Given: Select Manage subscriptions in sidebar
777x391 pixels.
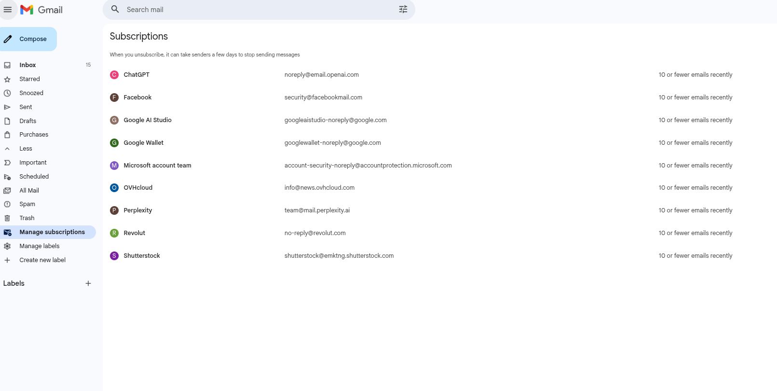Looking at the screenshot, I should point(52,232).
